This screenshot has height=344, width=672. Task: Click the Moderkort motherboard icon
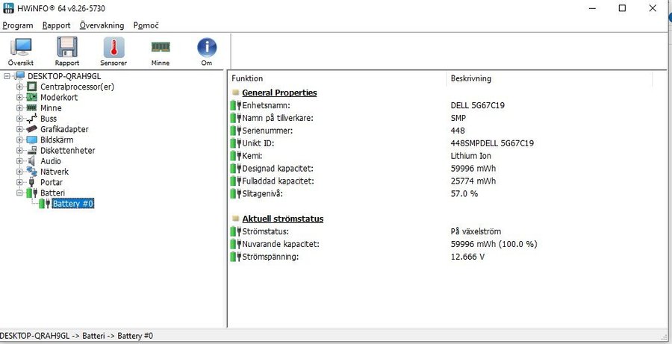(x=31, y=97)
